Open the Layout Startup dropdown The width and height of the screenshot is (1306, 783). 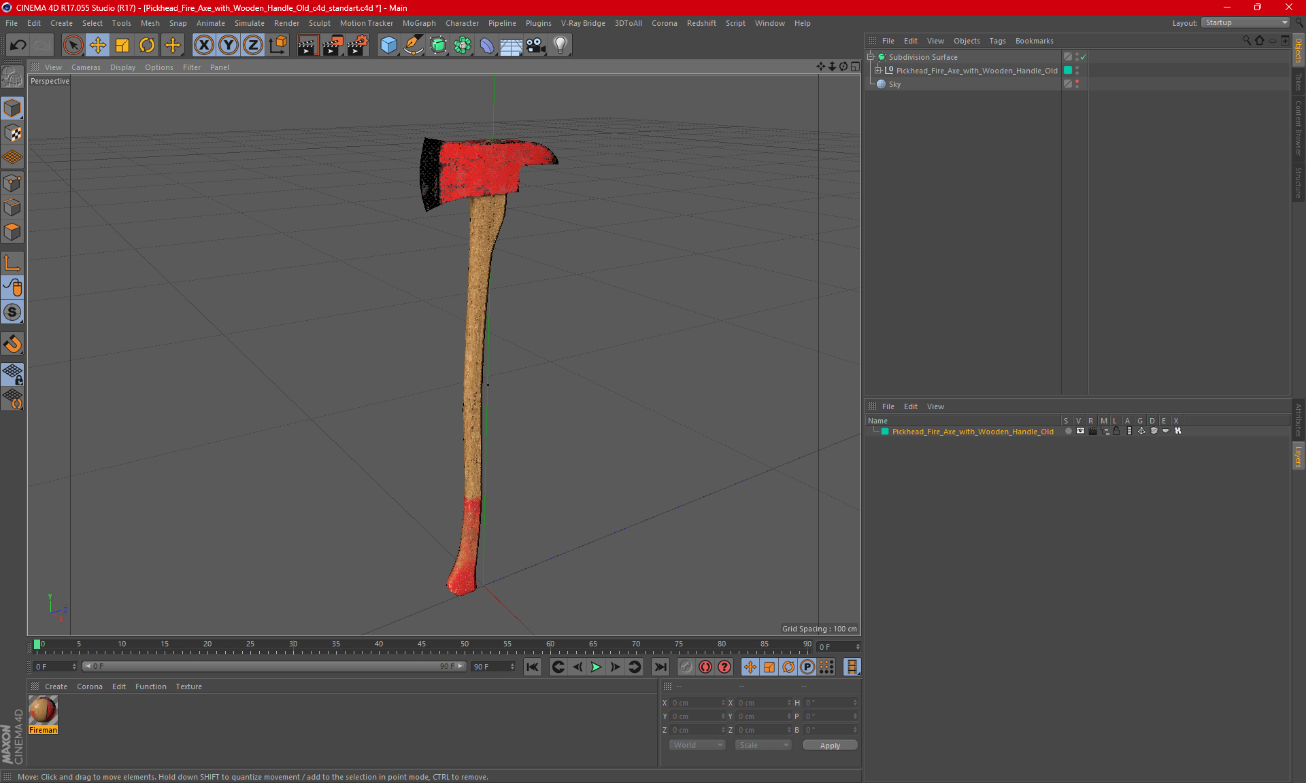point(1246,22)
